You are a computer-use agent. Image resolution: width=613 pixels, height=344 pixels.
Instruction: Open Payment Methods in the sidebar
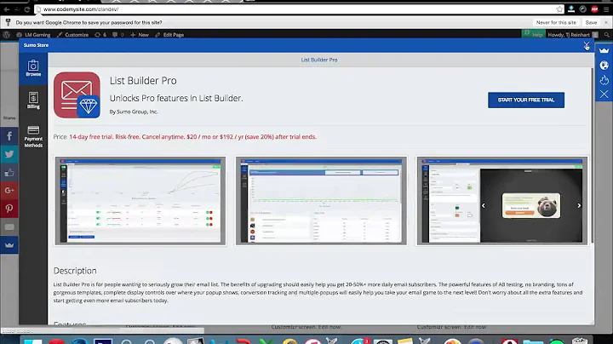33,136
